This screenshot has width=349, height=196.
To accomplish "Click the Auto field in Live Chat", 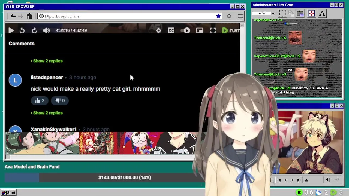I will coord(262,13).
